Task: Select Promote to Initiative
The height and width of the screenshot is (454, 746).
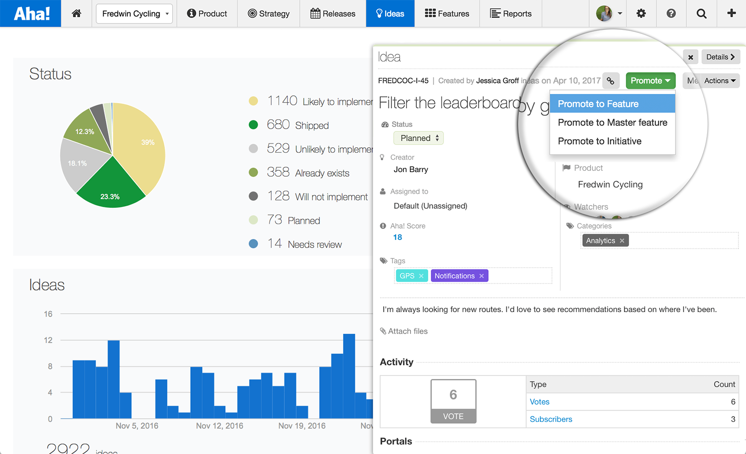Action: click(x=600, y=141)
